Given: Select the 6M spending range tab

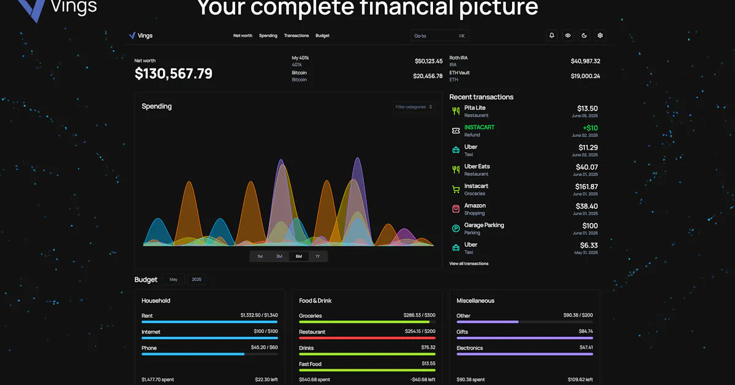Looking at the screenshot, I should [299, 257].
